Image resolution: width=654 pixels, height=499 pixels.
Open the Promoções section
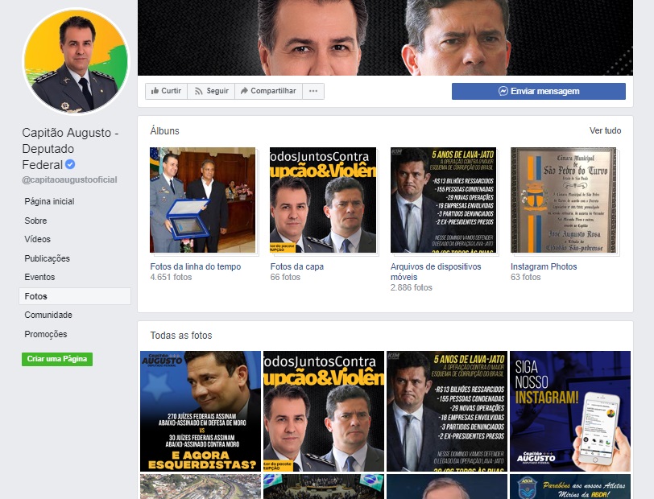[x=46, y=334]
